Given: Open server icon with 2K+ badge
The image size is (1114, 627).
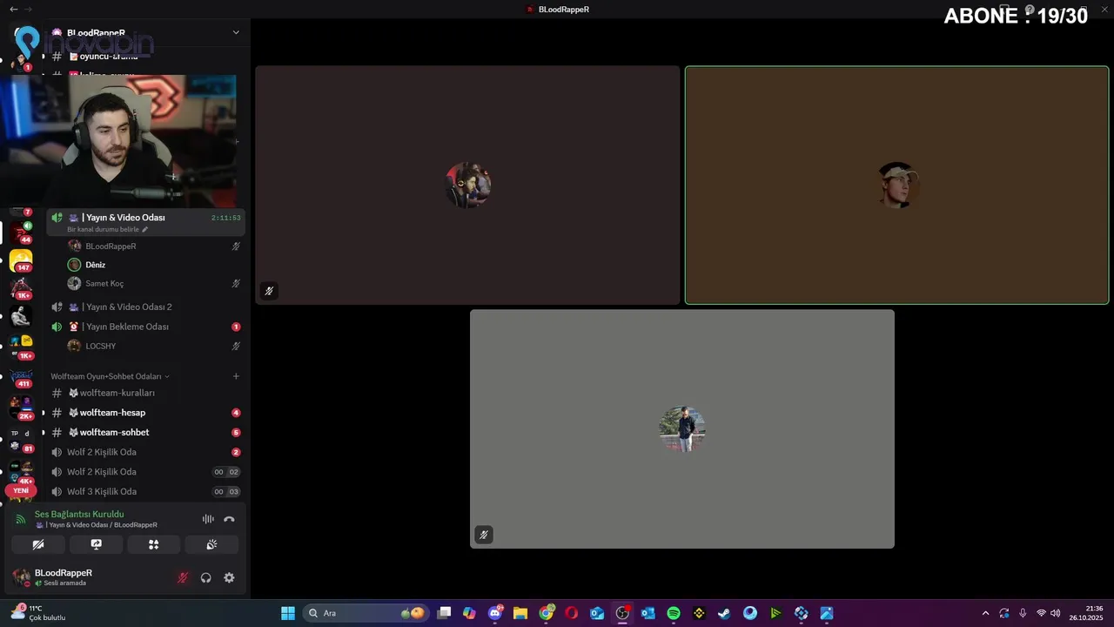Looking at the screenshot, I should tap(21, 408).
